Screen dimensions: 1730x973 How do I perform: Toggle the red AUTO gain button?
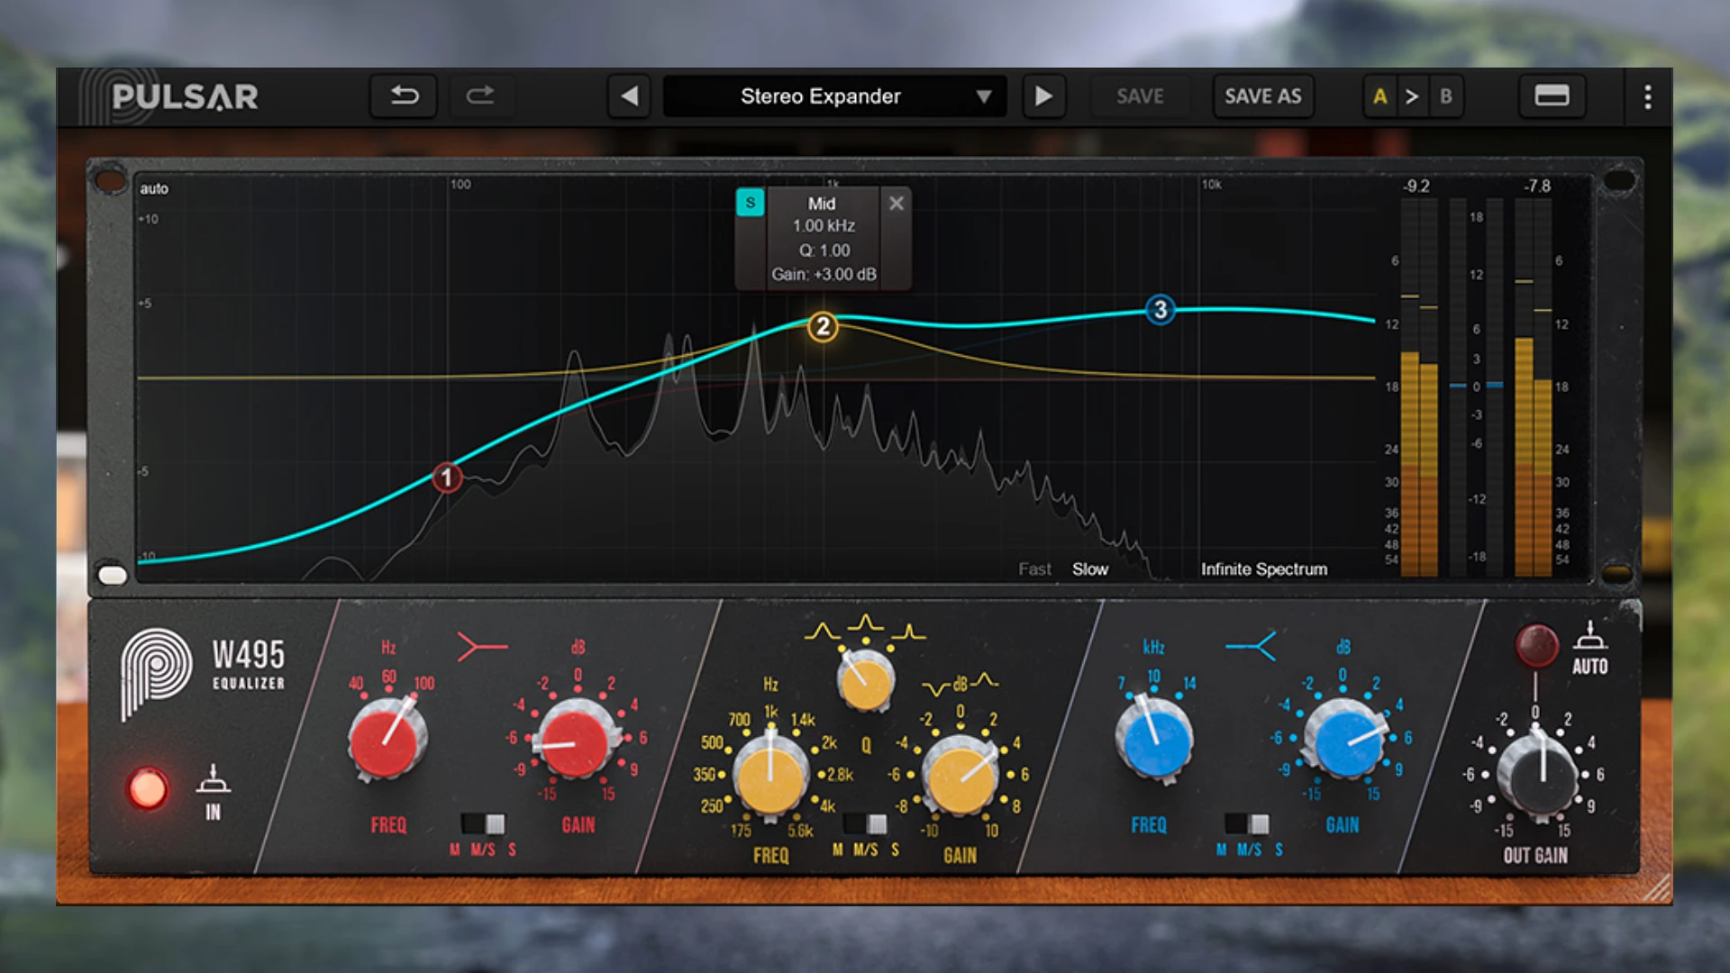1536,645
